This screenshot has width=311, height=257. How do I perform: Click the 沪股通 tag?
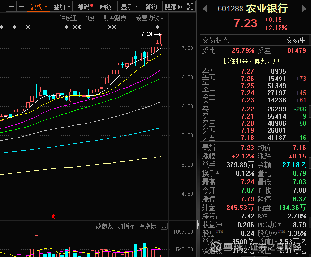pos(68,18)
